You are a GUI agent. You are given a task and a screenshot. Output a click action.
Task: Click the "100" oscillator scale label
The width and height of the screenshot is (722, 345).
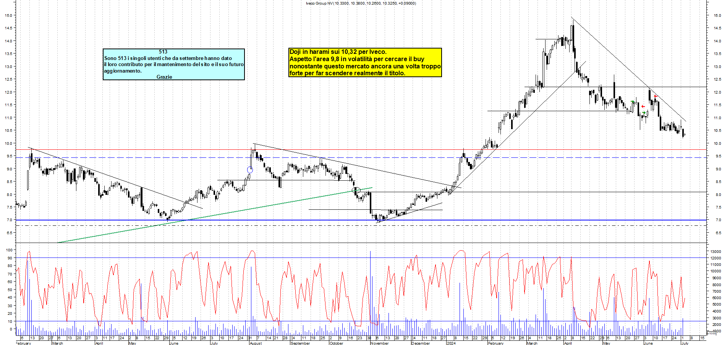[9, 250]
